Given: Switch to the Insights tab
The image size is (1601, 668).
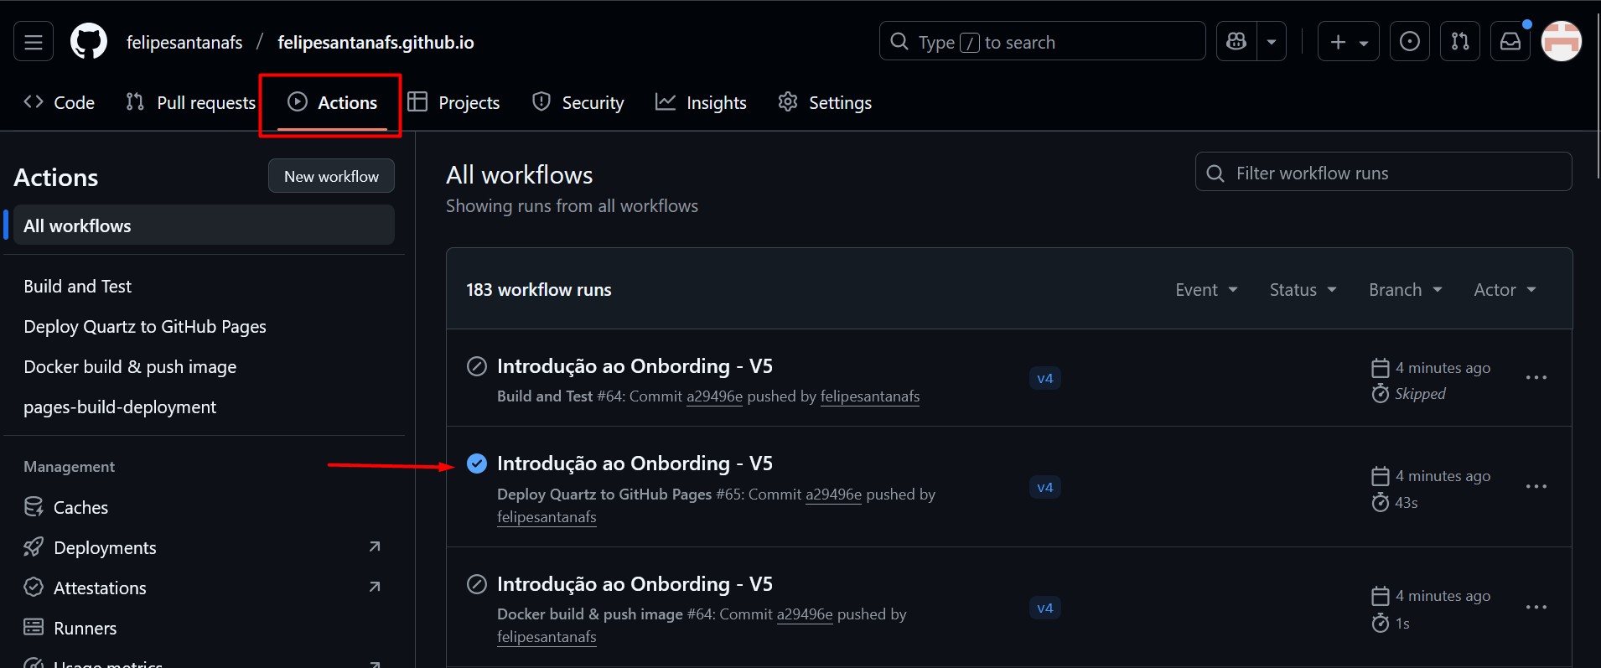Looking at the screenshot, I should pos(701,103).
